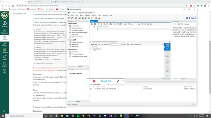Click the Server Status item in Management
Screen dimensions: 211x118
(75, 26)
